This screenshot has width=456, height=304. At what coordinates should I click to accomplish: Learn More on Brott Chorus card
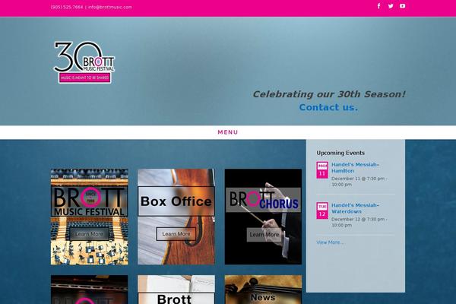pos(264,235)
